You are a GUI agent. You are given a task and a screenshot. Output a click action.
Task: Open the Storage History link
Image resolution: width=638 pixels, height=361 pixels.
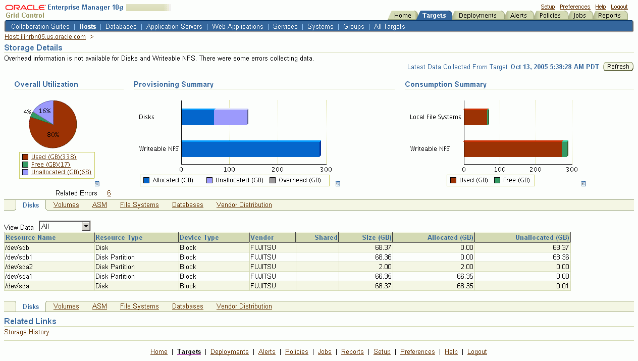[26, 332]
